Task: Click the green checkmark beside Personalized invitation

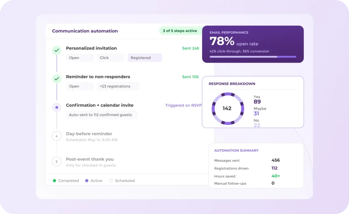Action: pos(57,50)
